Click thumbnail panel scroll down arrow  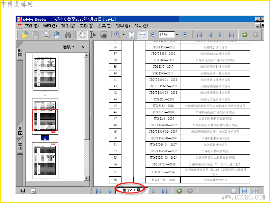[x=86, y=178]
